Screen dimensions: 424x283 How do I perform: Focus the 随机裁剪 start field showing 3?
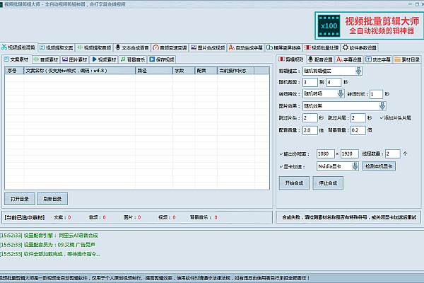(x=310, y=82)
